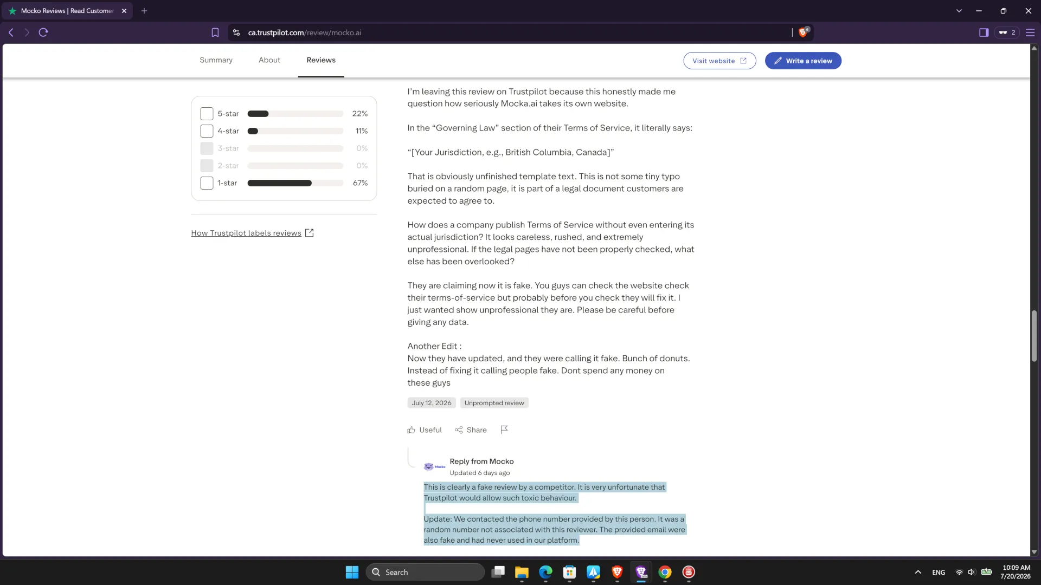1041x585 pixels.
Task: Check the 1-star filter checkbox
Action: pyautogui.click(x=207, y=183)
